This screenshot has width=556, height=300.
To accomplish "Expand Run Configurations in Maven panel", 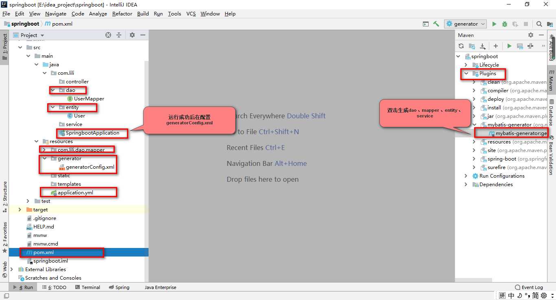I will coord(466,176).
